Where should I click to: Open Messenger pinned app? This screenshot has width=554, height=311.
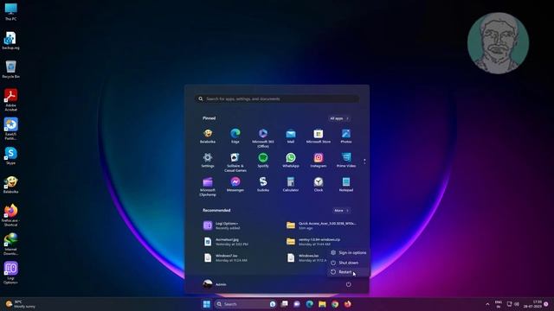tap(235, 184)
